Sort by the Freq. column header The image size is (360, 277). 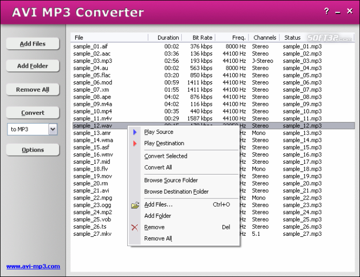(x=232, y=37)
